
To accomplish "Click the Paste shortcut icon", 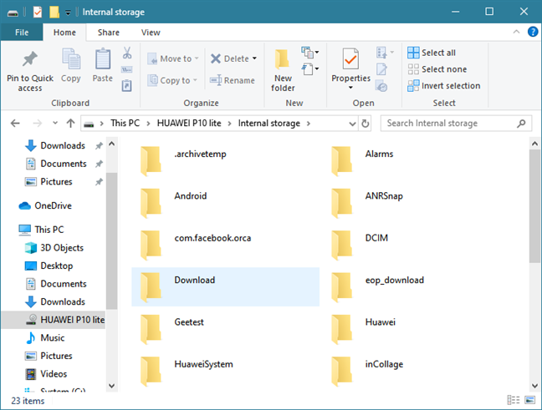I will coord(127,85).
